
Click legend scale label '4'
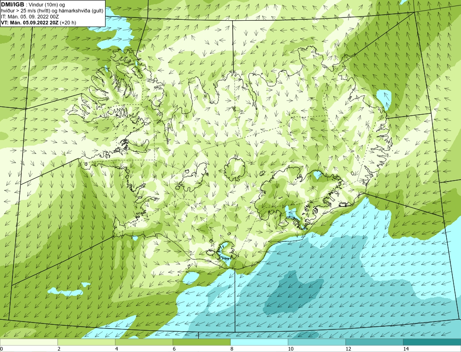point(117,349)
